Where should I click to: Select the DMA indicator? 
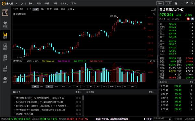[x=98, y=86]
